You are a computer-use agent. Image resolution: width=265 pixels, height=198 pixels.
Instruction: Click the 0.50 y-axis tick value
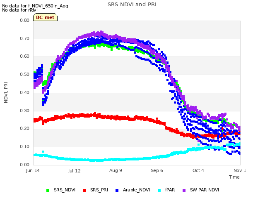[x=25, y=74]
